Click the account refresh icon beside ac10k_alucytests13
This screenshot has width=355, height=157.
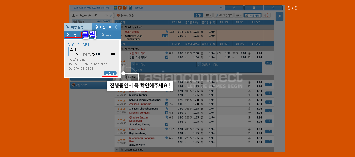(106, 15)
